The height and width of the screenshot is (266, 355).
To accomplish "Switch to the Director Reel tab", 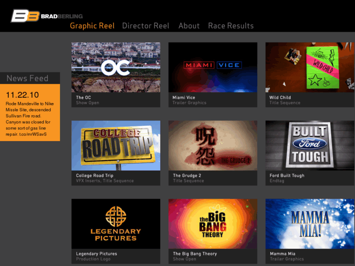I will click(x=146, y=26).
